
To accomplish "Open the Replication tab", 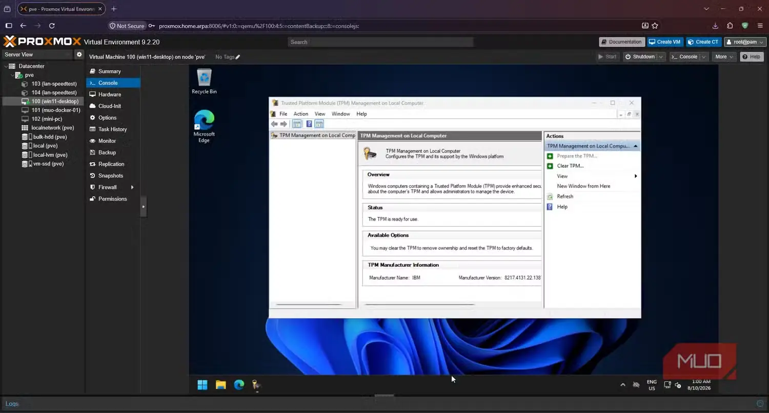I will tap(113, 164).
